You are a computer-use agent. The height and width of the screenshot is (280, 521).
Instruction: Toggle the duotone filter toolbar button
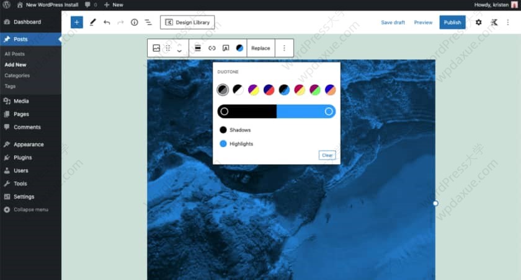point(239,48)
